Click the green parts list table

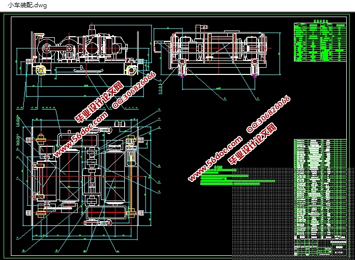(320, 190)
